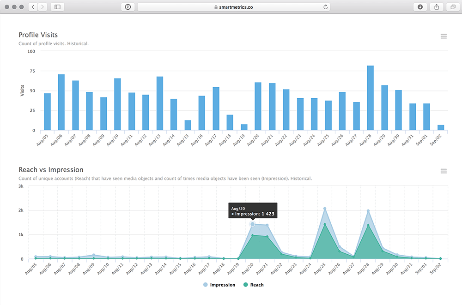This screenshot has height=305, width=462.
Task: Click the Aug/25 Impression peak point
Action: [x=325, y=209]
